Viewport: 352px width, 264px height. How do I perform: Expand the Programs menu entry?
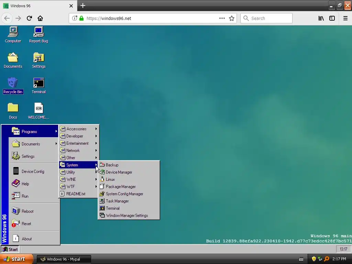point(34,132)
